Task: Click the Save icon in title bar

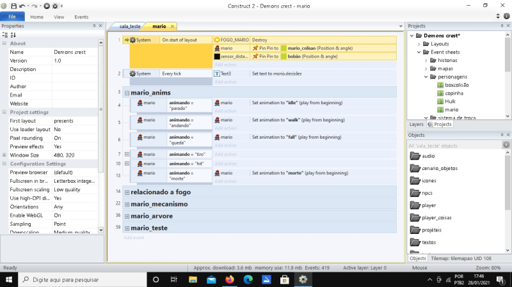Action: [13, 6]
